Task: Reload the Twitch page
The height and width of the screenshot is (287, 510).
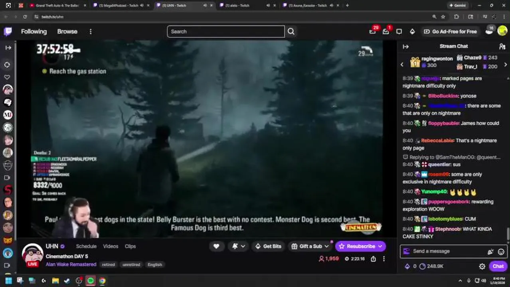Action: [x=25, y=17]
